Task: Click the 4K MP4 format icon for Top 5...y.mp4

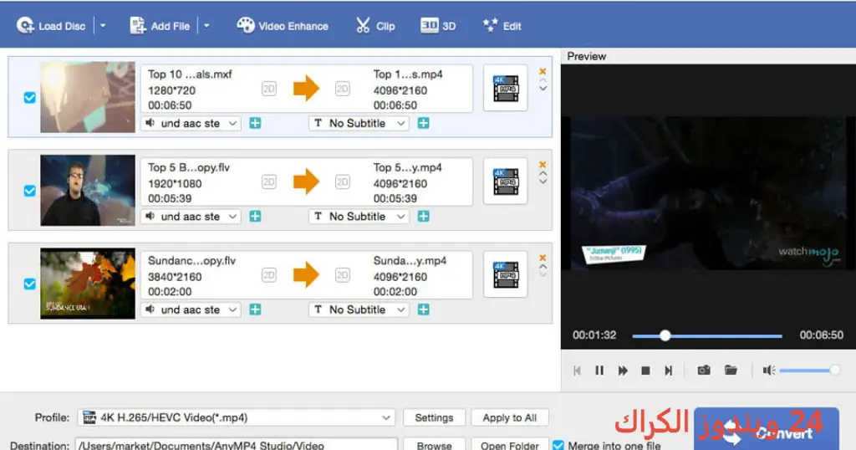Action: (x=506, y=182)
